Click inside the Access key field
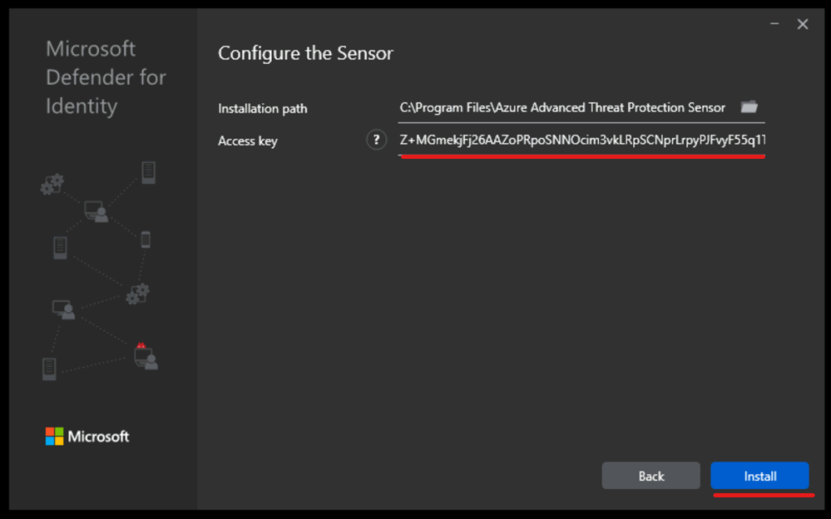 click(580, 139)
